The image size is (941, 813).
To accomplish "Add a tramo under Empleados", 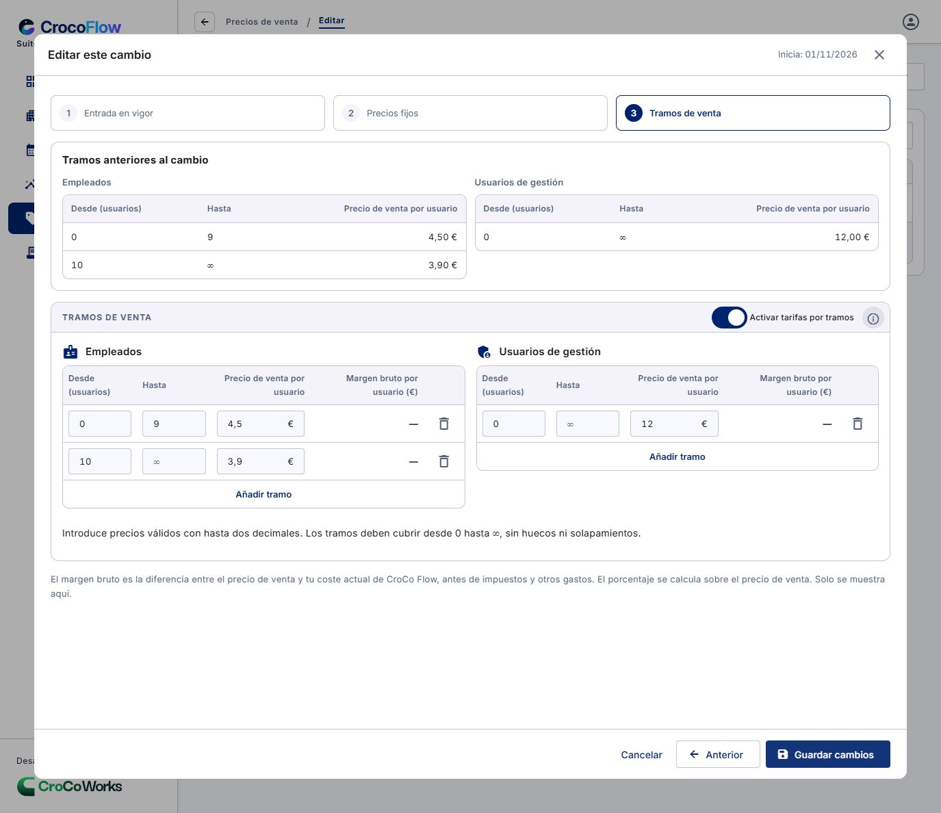I will click(x=263, y=494).
